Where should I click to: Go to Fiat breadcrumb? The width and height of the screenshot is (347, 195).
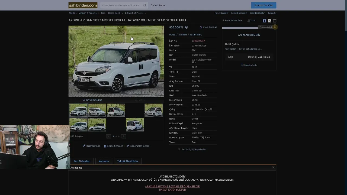(103, 13)
